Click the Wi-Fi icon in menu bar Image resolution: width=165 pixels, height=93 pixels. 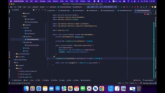(x=128, y=1)
